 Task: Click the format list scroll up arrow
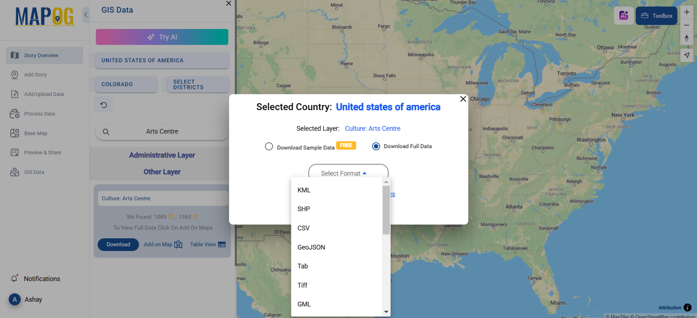tap(386, 182)
